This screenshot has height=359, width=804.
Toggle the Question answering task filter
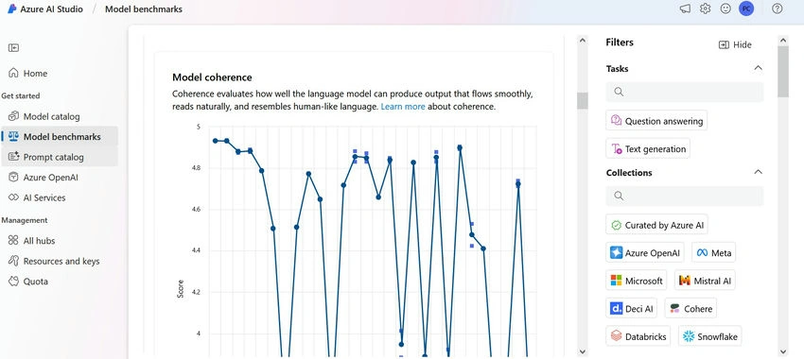point(656,121)
